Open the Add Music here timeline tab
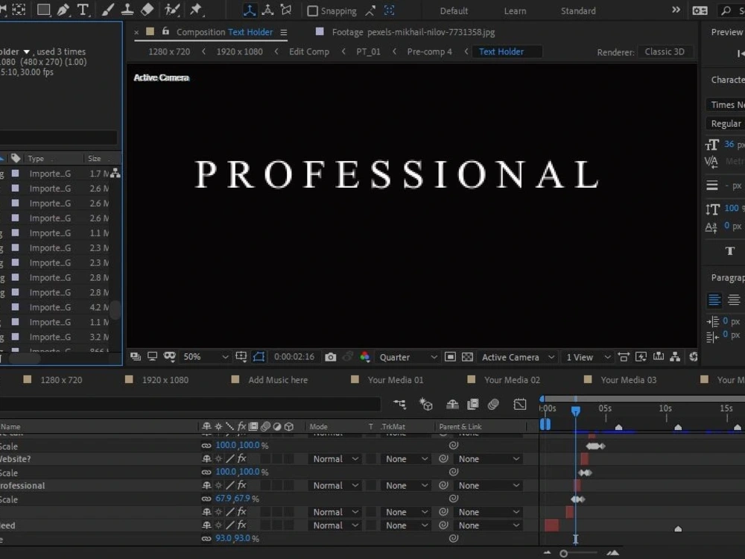The image size is (745, 559). [277, 380]
